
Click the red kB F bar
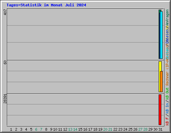point(160,110)
